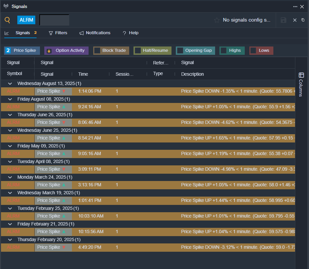Check the Opening Gap signal filter
This screenshot has height=269, width=309.
pos(180,50)
